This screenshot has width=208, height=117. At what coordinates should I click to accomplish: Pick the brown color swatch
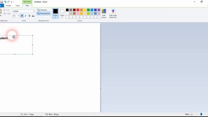pos(74,13)
